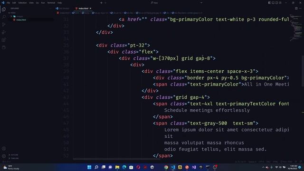Open the Go menu

[37, 3]
